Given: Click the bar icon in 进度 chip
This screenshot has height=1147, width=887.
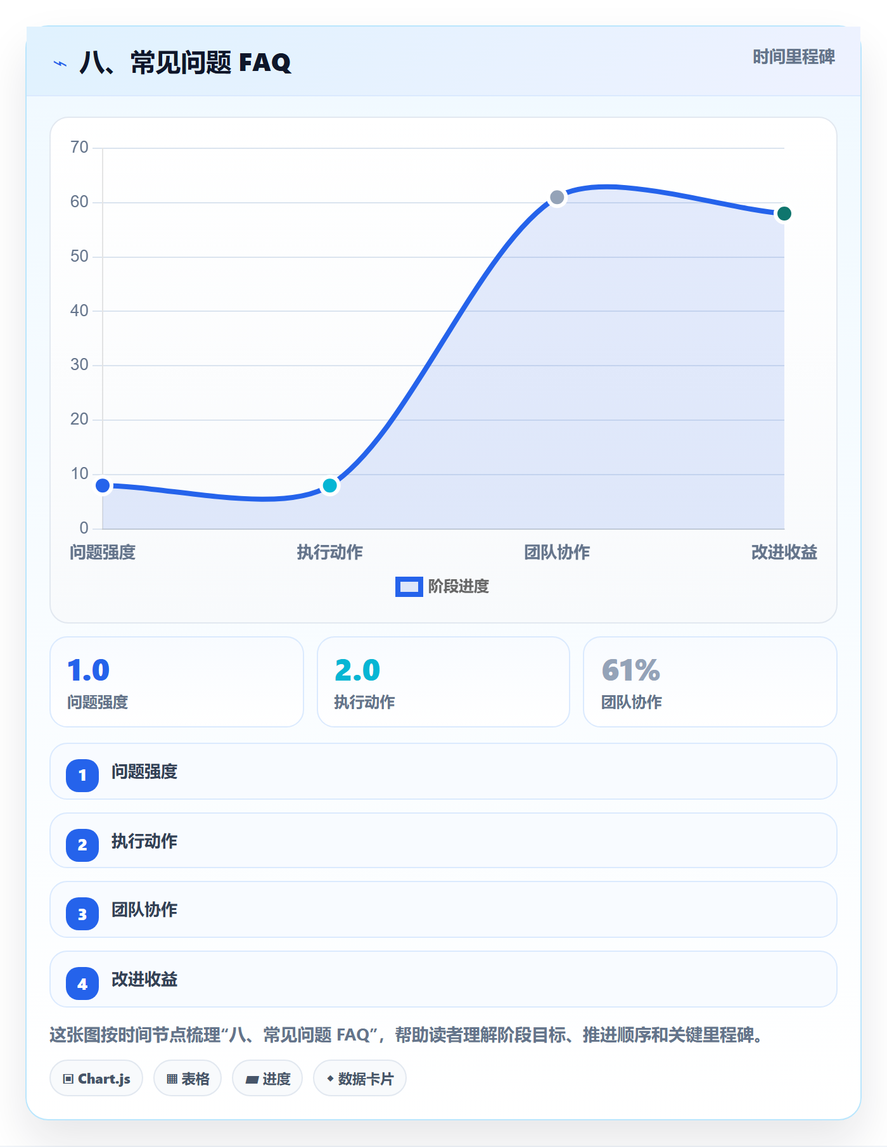Looking at the screenshot, I should pyautogui.click(x=252, y=1080).
